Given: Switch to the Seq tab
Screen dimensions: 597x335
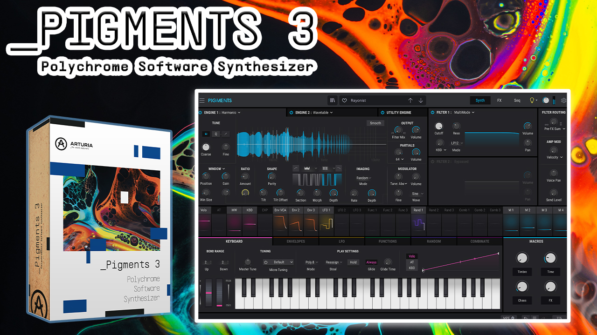Looking at the screenshot, I should pos(517,100).
